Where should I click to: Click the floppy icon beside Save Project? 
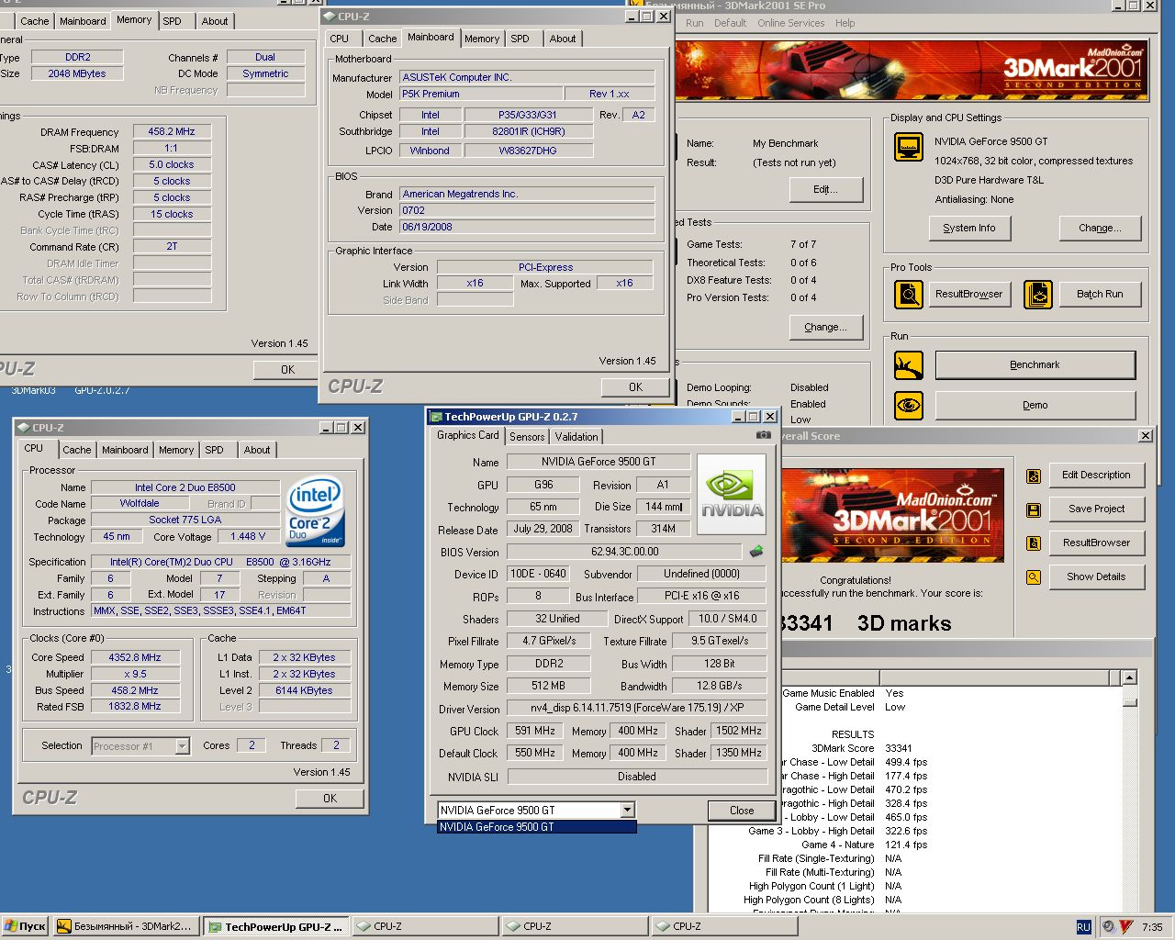1034,509
